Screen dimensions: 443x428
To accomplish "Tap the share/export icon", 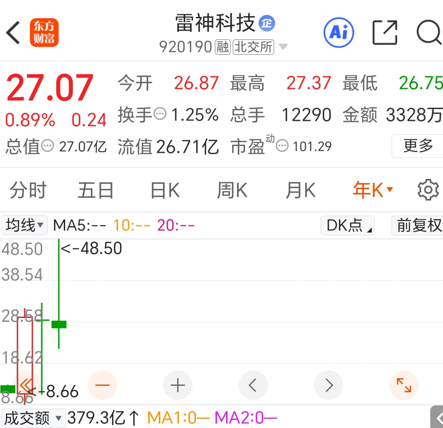I will [x=385, y=32].
